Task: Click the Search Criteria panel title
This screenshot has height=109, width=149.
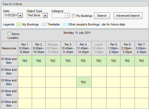Action: [x=12, y=4]
